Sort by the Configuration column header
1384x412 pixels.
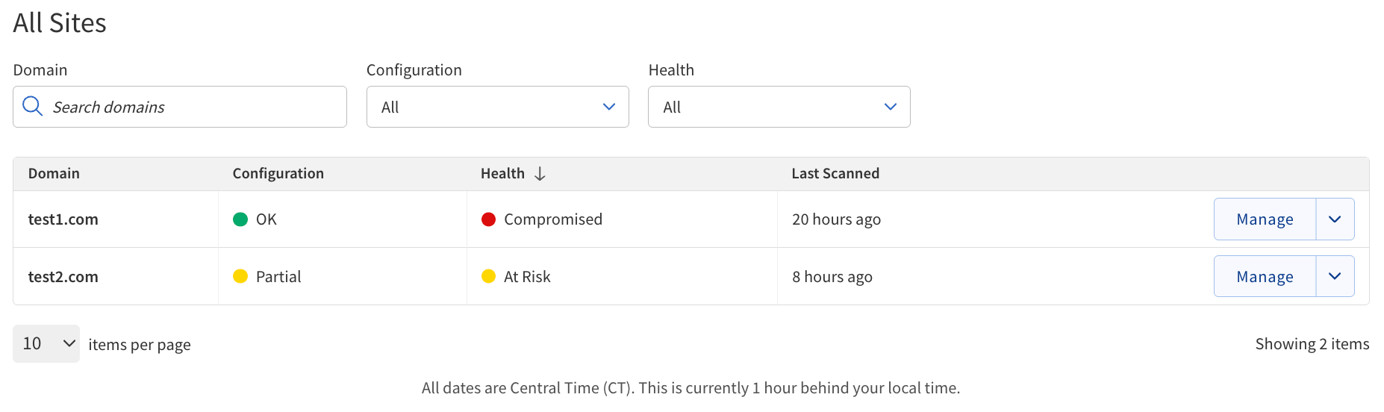click(x=278, y=174)
